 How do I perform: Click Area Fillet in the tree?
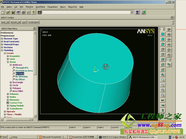(x=18, y=91)
